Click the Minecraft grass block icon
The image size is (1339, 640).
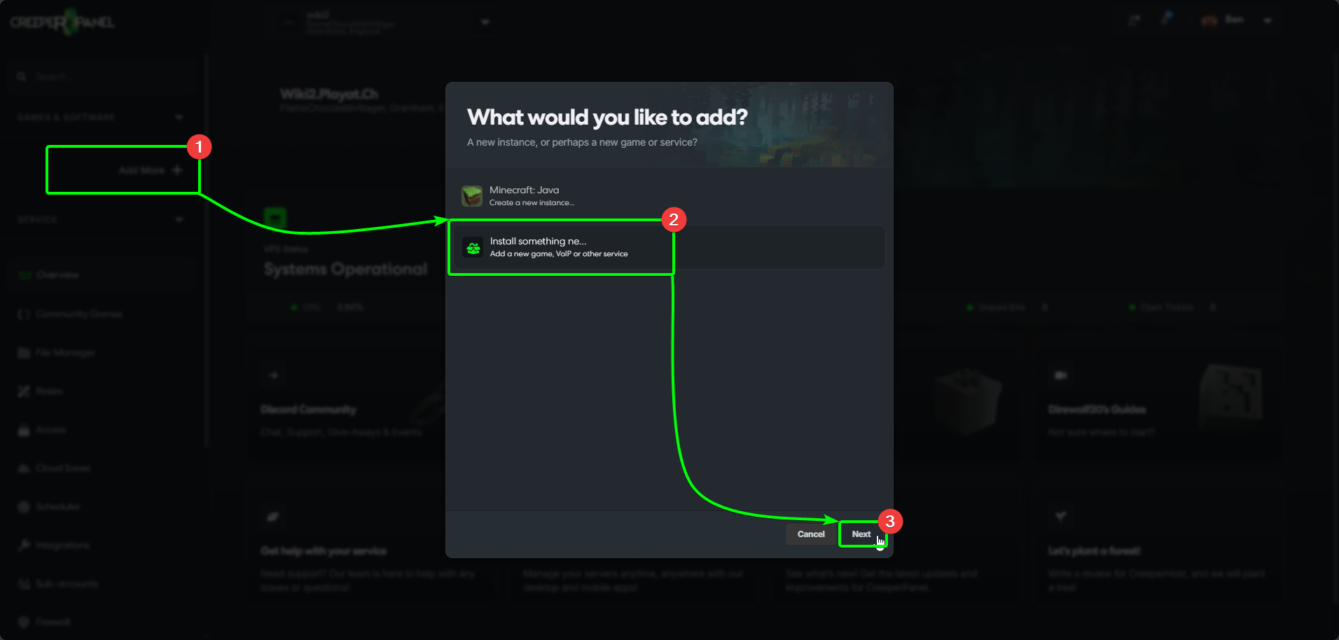(x=472, y=196)
